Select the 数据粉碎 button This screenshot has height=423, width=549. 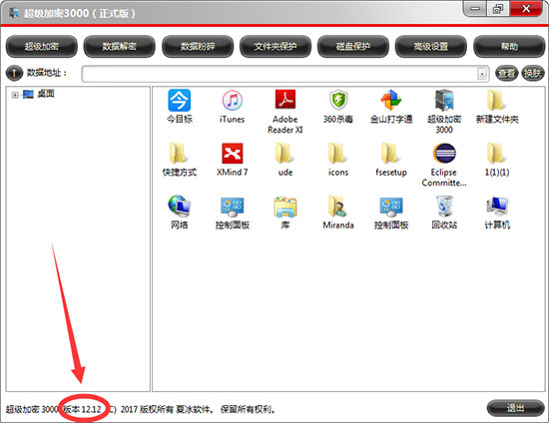click(x=198, y=47)
